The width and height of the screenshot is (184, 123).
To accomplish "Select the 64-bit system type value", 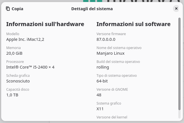I will pos(102,81).
